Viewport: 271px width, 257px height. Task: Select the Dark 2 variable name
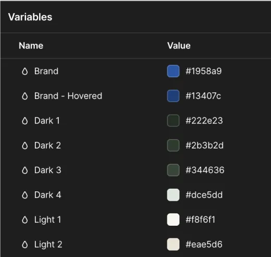[47, 145]
